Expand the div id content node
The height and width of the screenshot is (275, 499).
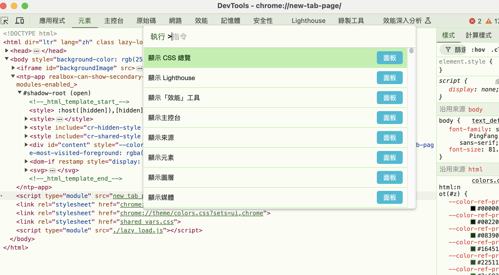click(26, 145)
